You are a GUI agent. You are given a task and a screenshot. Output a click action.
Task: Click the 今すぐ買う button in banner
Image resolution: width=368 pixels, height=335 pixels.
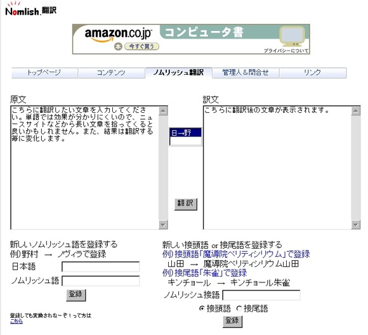[141, 46]
